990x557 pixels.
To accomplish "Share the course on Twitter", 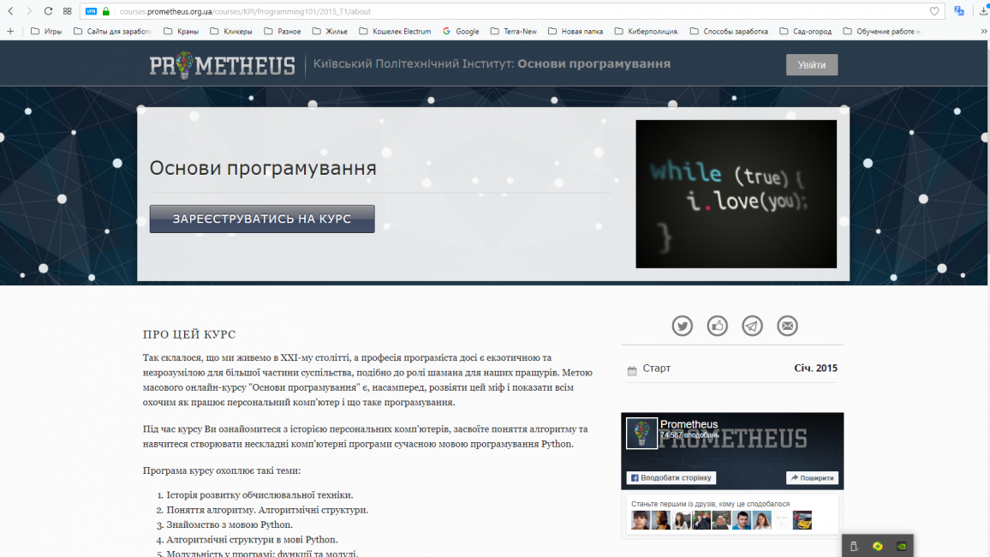I will [682, 326].
